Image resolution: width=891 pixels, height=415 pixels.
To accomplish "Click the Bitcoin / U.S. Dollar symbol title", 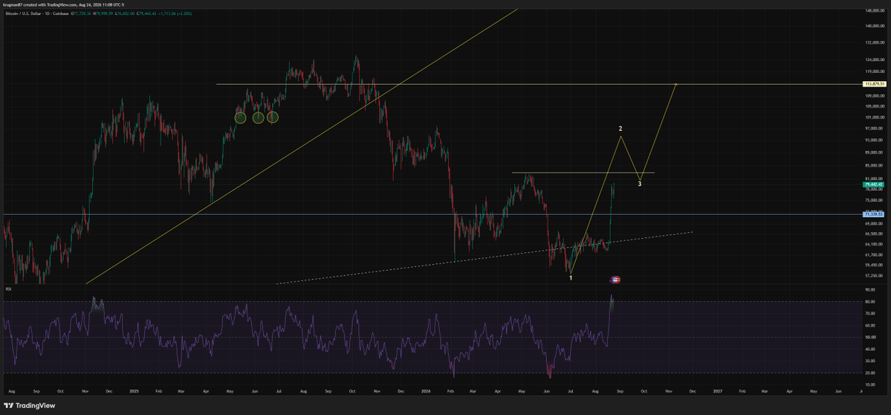I will point(23,13).
